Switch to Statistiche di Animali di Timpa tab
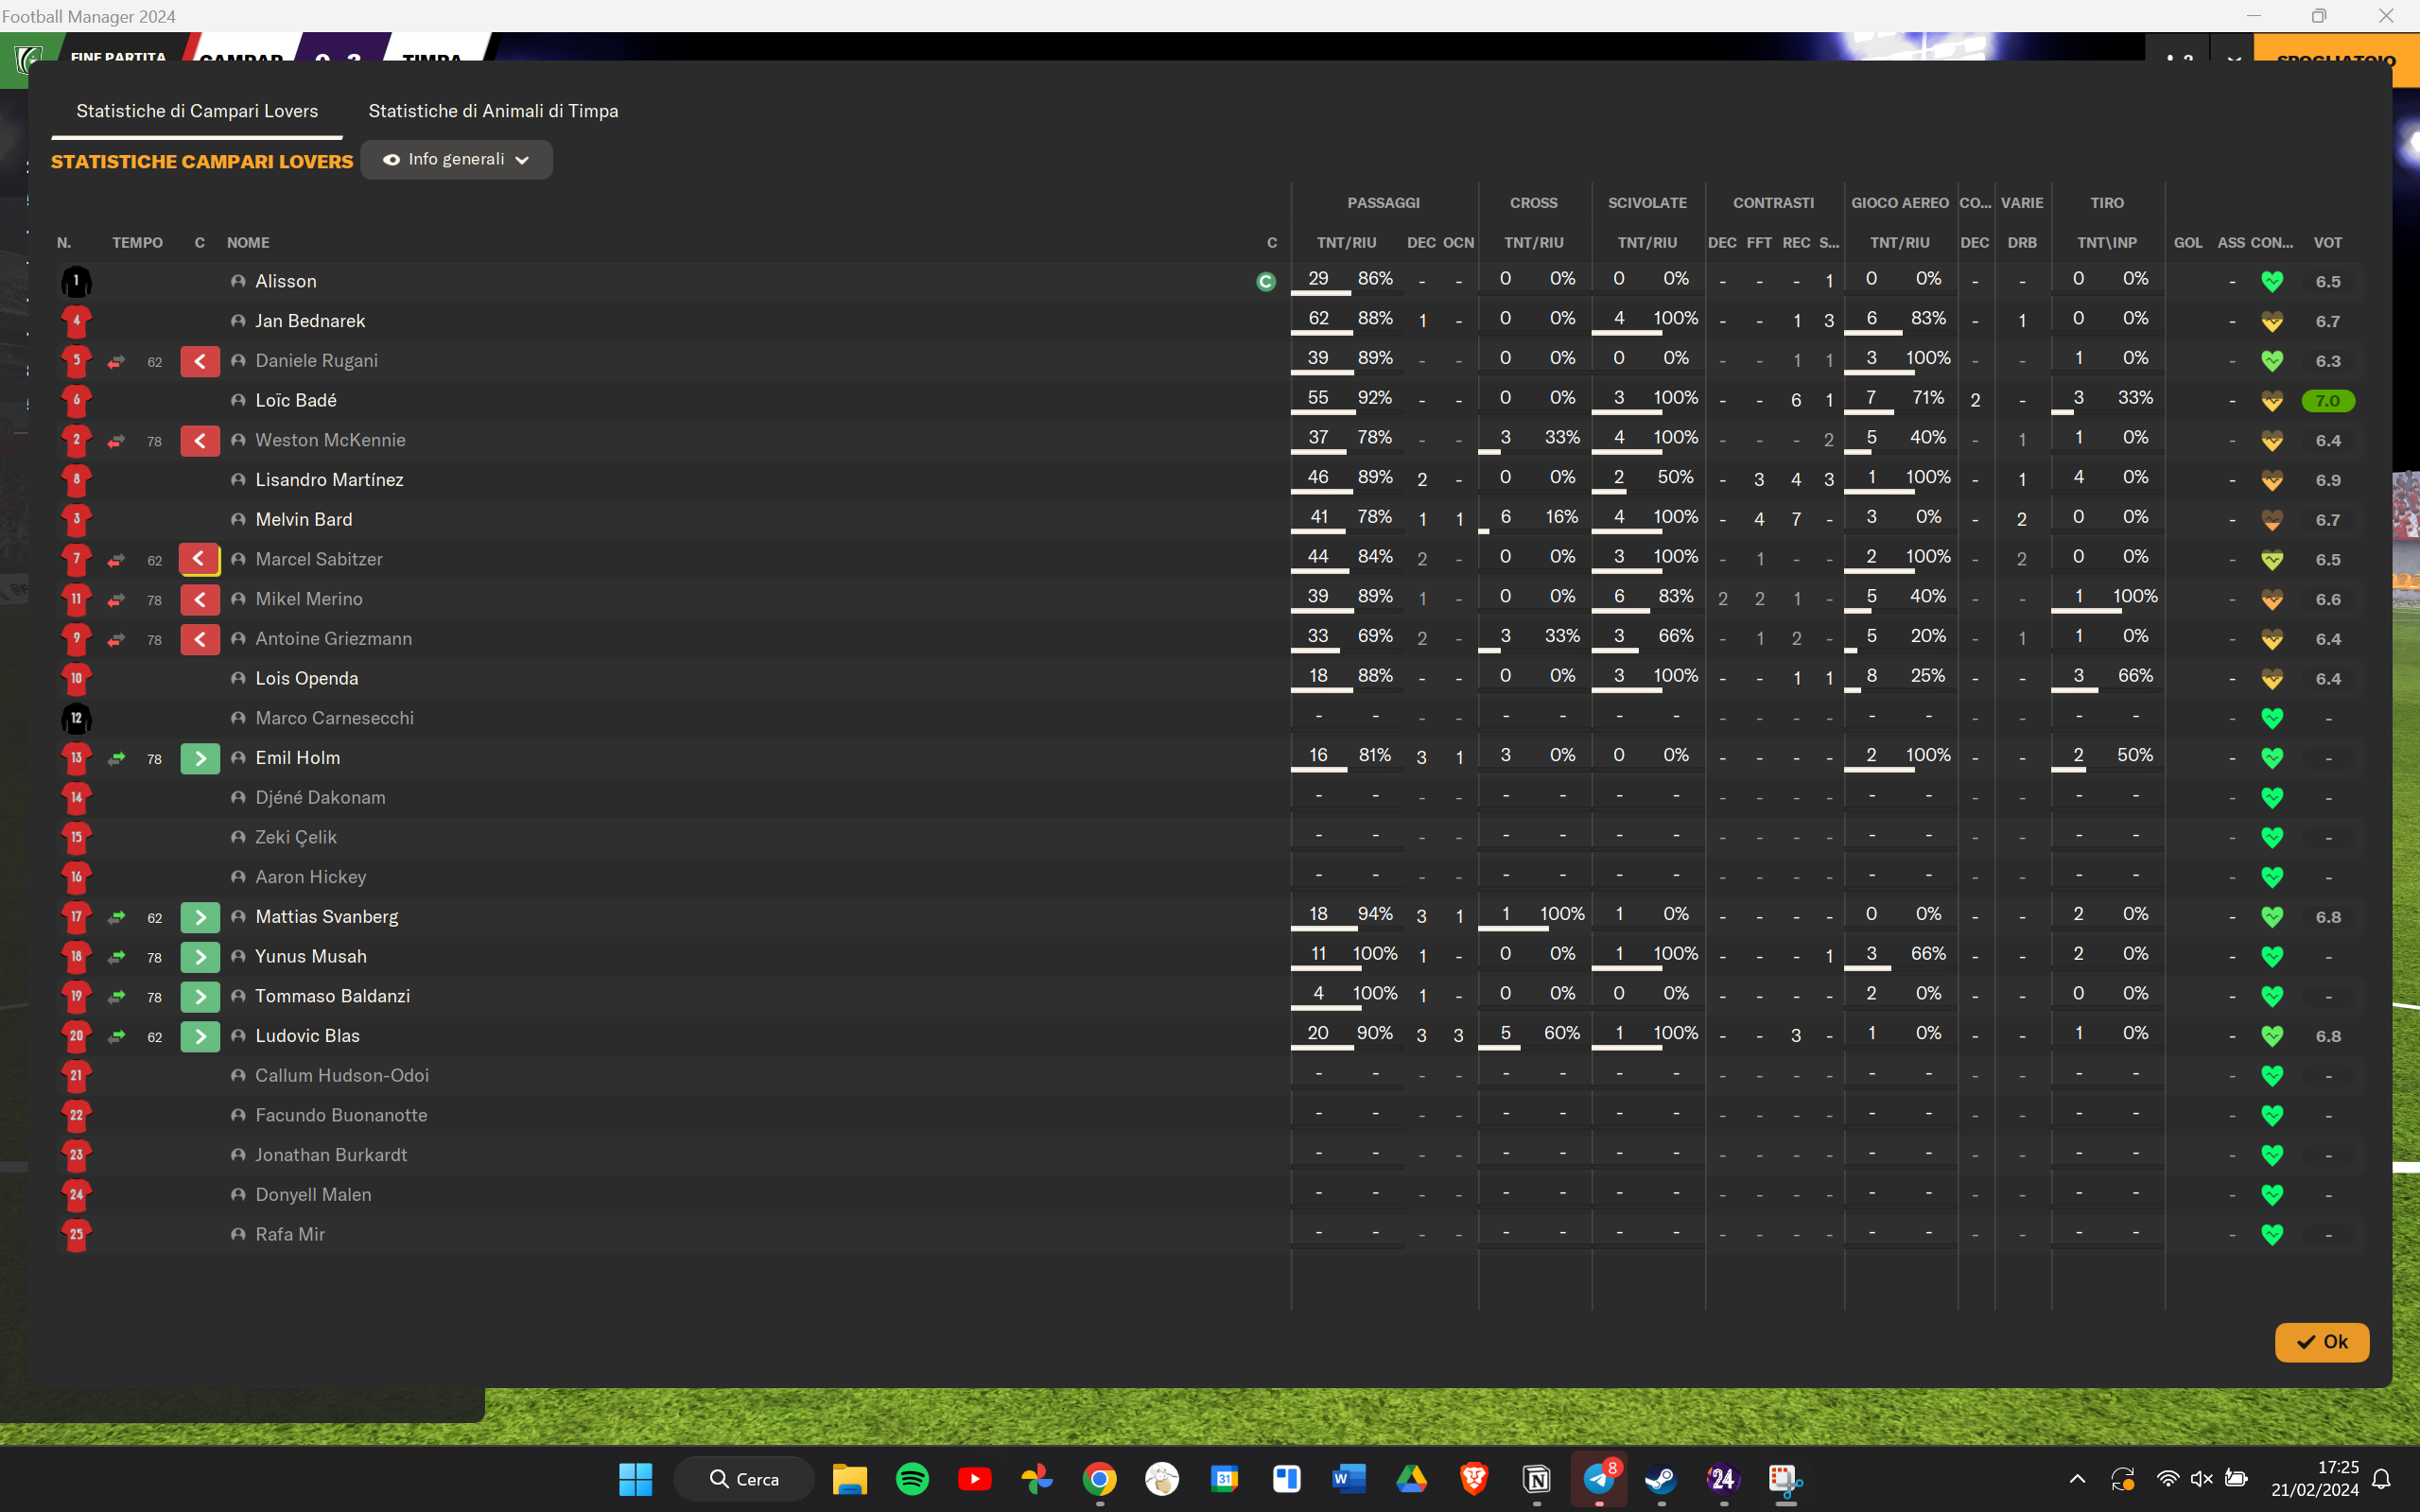Image resolution: width=2420 pixels, height=1512 pixels. coord(493,111)
